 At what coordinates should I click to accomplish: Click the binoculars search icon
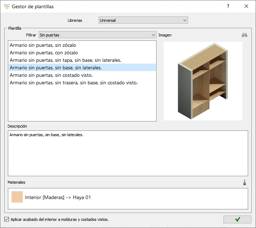(x=245, y=35)
